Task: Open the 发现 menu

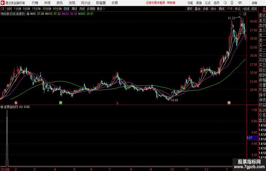Action: [72, 3]
